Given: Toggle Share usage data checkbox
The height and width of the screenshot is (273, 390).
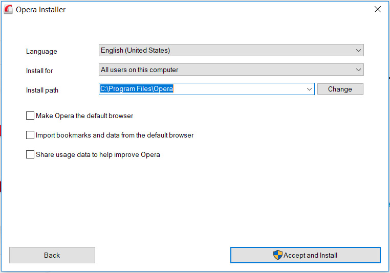Looking at the screenshot, I should [x=30, y=154].
